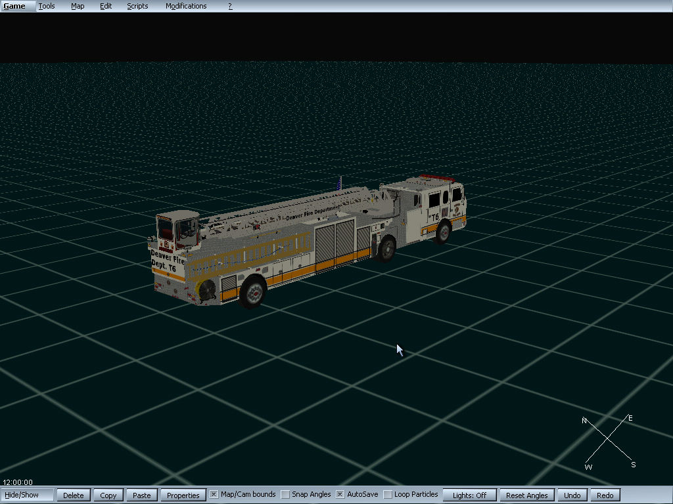Open the Tools menu
The image size is (673, 504).
coord(47,6)
